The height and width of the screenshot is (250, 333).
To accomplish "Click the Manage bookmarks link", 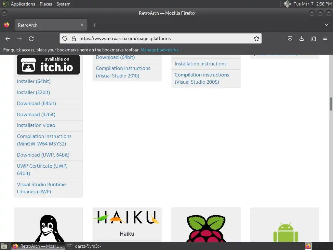I will [161, 50].
